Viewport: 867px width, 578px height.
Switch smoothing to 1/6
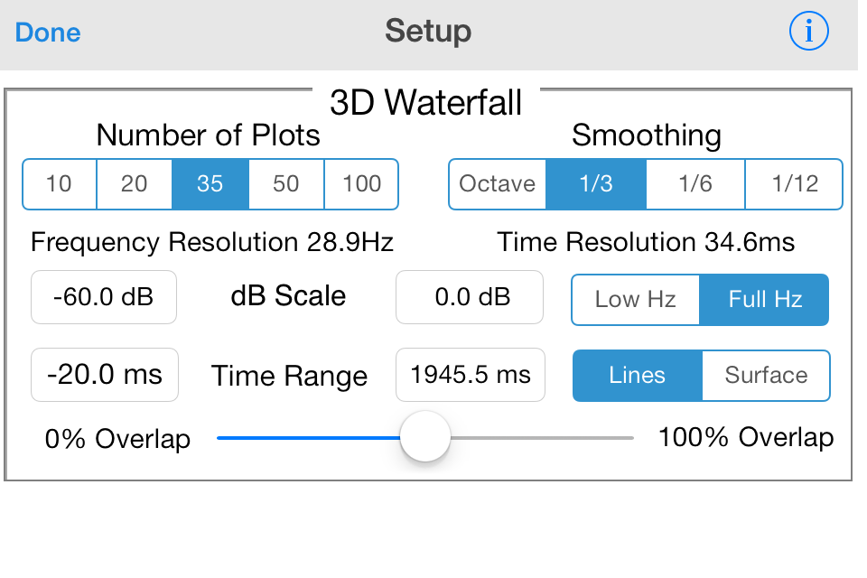coord(695,184)
